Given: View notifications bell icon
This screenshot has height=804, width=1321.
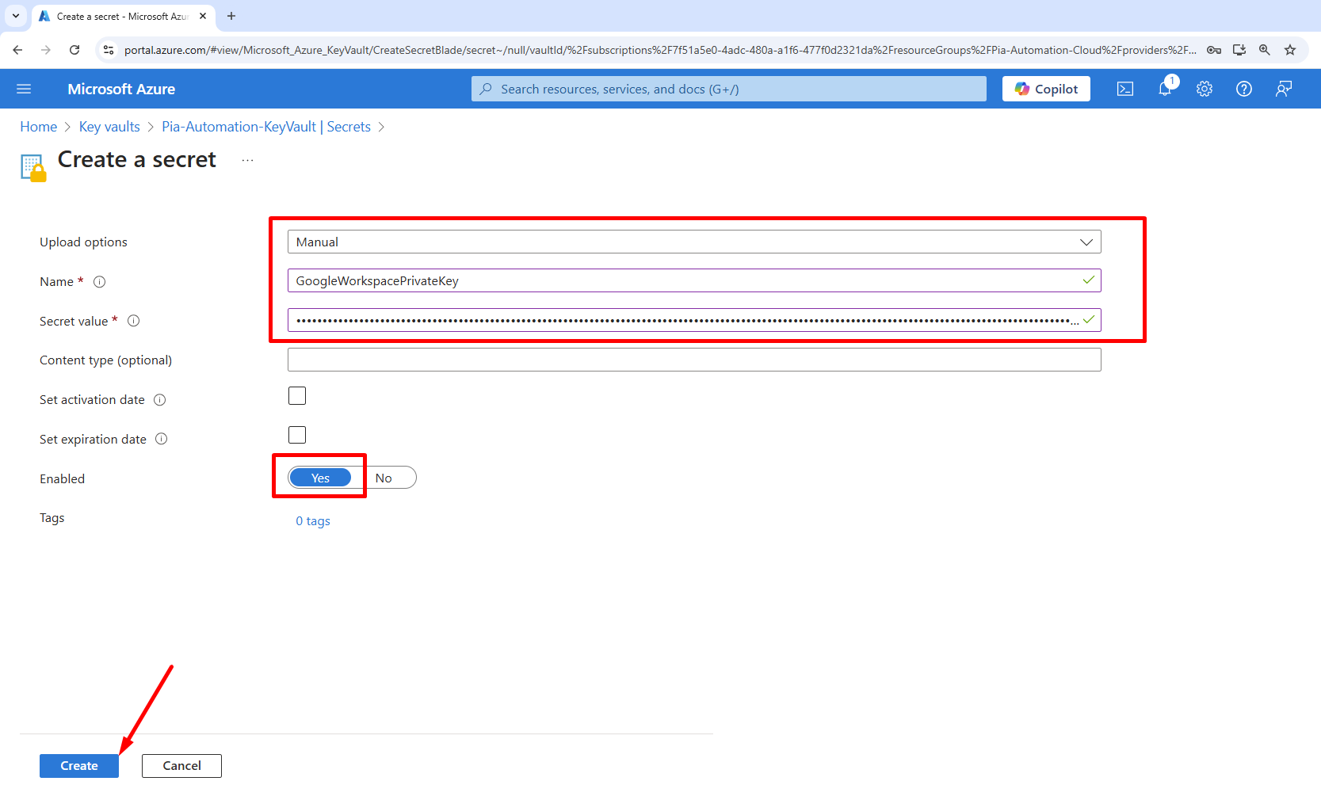Looking at the screenshot, I should coord(1165,89).
